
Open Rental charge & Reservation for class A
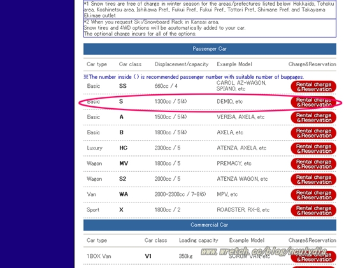pos(313,118)
